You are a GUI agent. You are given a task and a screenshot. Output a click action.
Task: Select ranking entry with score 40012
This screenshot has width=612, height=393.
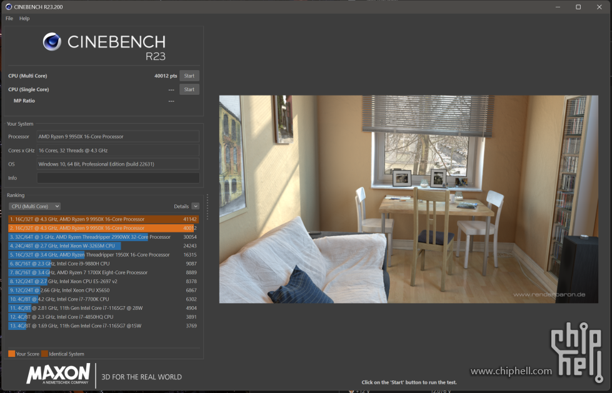click(103, 228)
